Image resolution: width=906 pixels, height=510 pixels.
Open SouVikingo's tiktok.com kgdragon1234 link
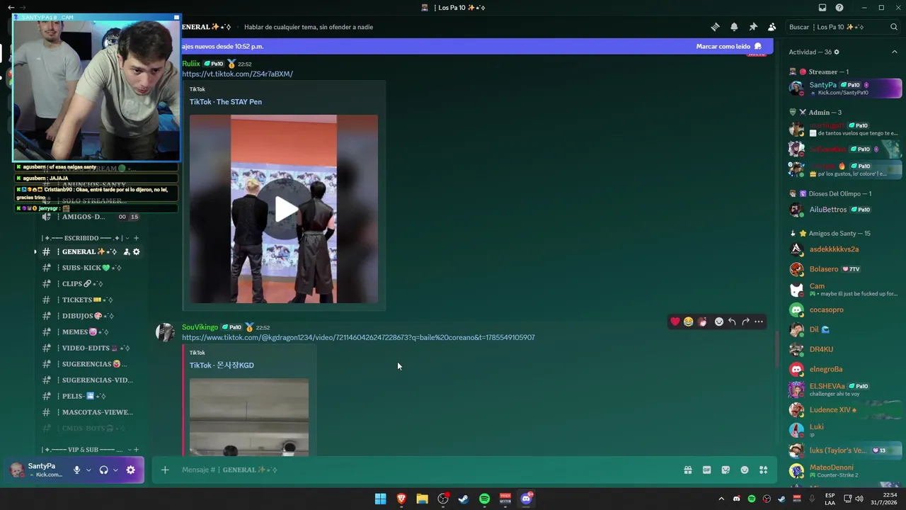tap(358, 337)
